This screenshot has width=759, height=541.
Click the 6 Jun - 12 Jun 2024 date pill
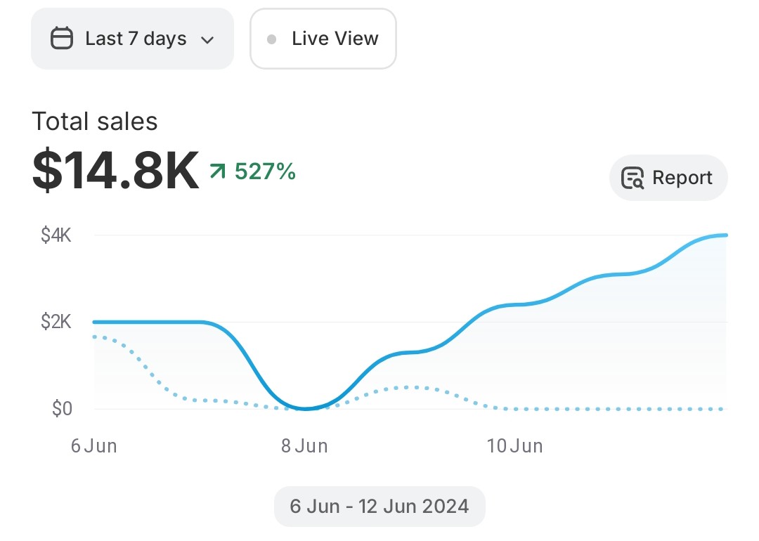[x=379, y=505]
